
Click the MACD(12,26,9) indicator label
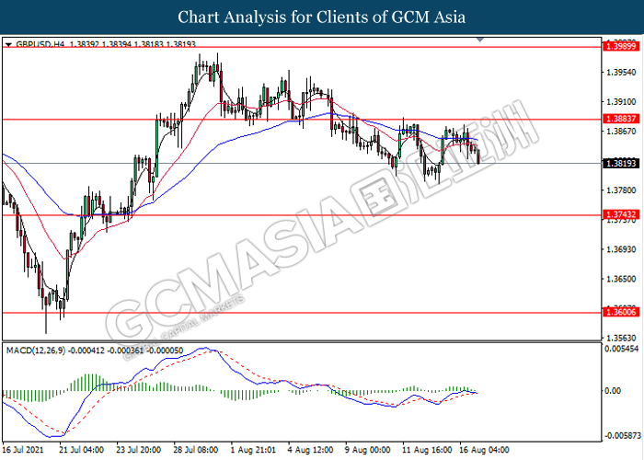pyautogui.click(x=35, y=351)
